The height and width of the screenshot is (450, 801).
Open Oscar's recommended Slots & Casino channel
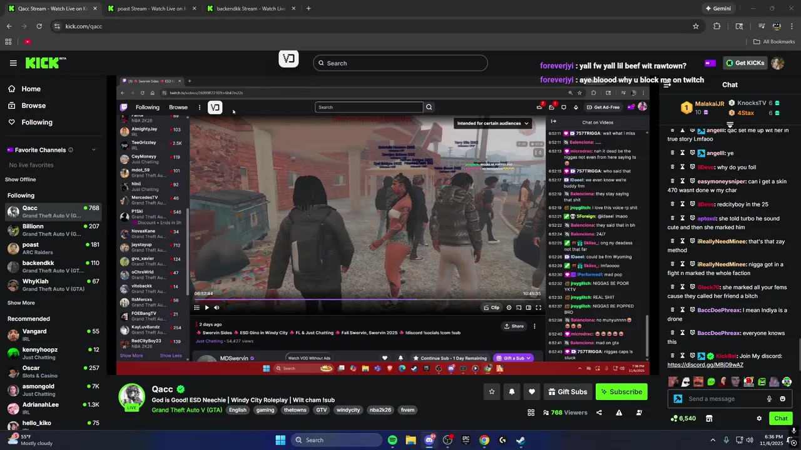point(53,372)
